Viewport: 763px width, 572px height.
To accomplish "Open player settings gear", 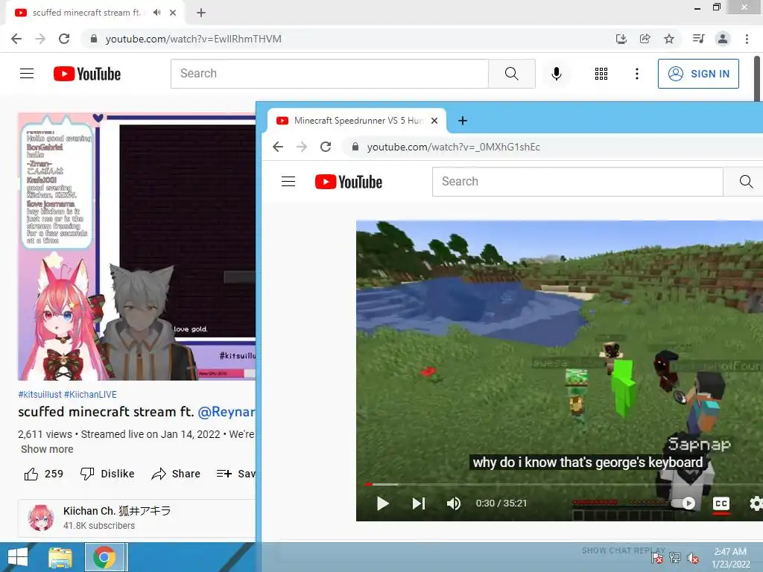I will coord(756,503).
